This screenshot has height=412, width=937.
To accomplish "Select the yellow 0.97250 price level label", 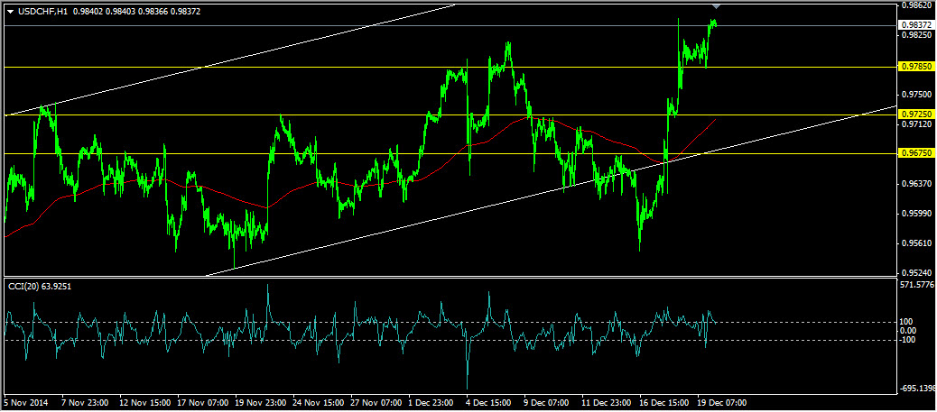I will pyautogui.click(x=916, y=114).
